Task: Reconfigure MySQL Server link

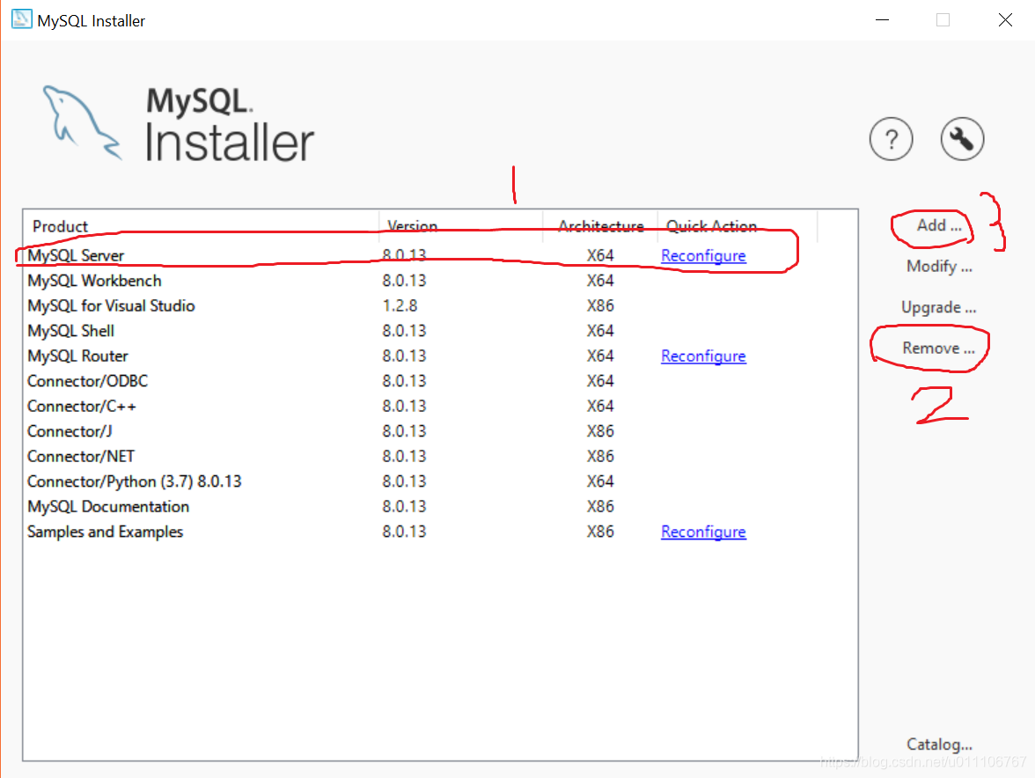Action: pos(704,256)
